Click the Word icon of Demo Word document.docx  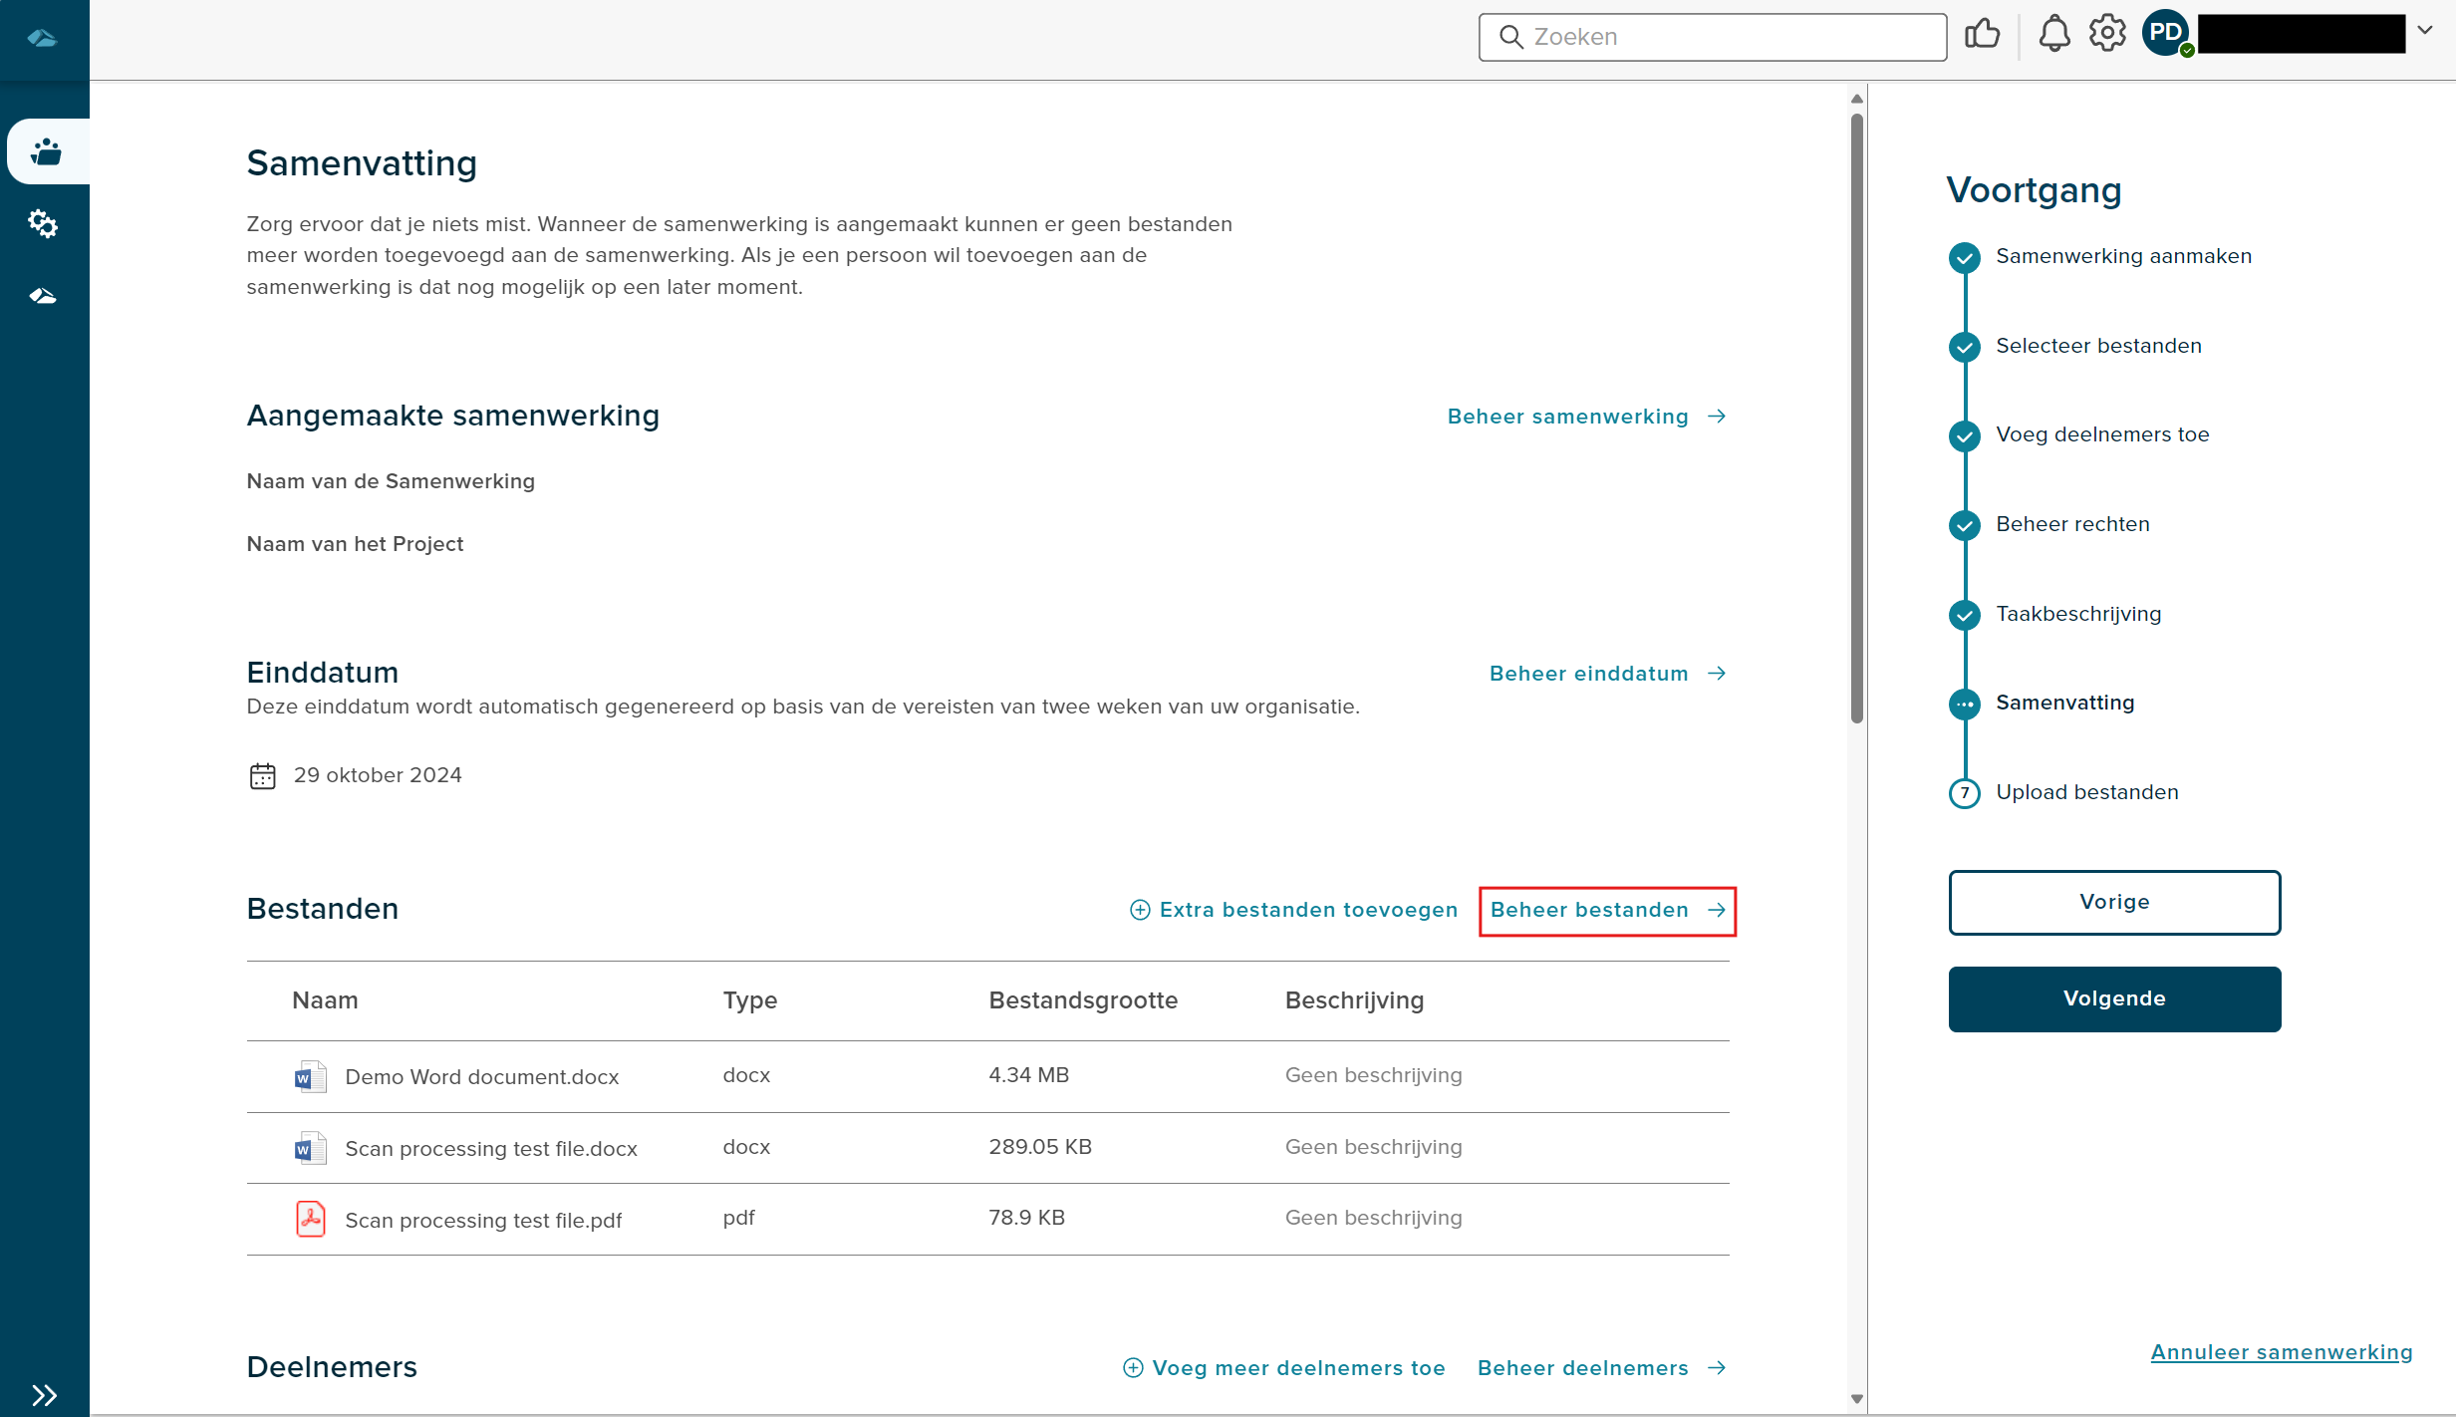(x=310, y=1077)
